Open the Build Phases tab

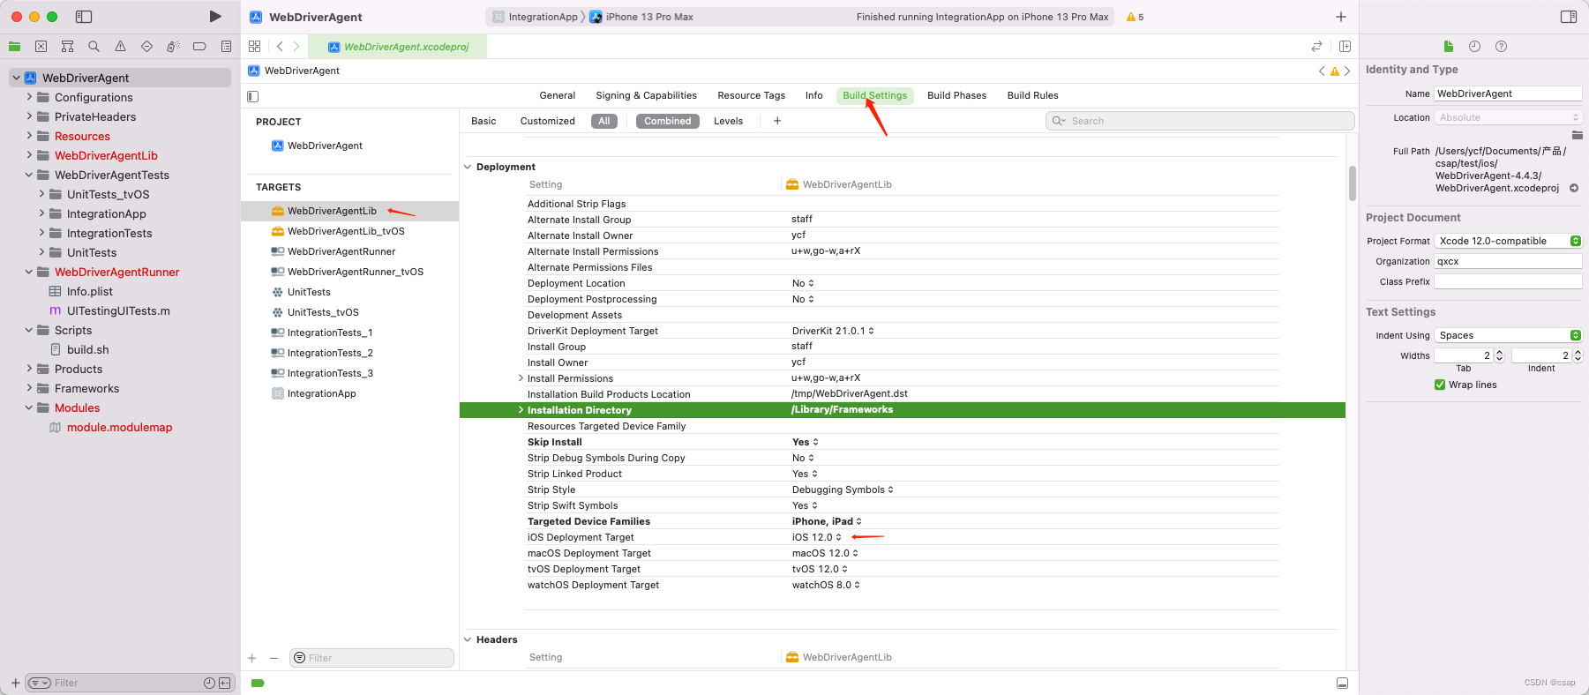tap(956, 95)
